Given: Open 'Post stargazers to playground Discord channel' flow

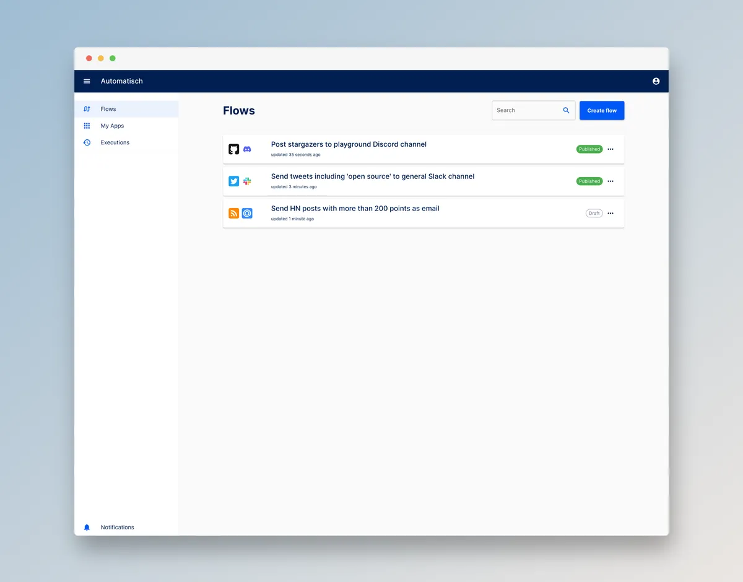Looking at the screenshot, I should click(349, 144).
